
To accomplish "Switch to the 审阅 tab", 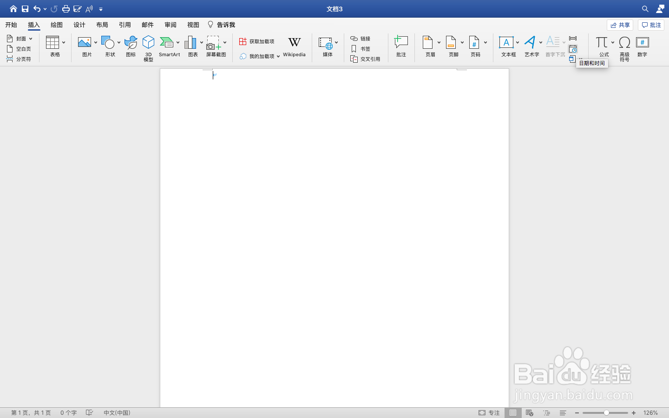I will pos(171,25).
